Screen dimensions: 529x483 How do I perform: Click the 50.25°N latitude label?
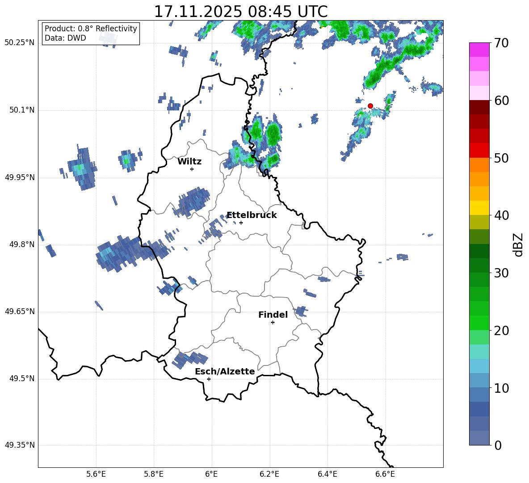pyautogui.click(x=20, y=43)
